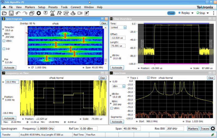Open the cascaded windows Displays icon

click(32, 13)
